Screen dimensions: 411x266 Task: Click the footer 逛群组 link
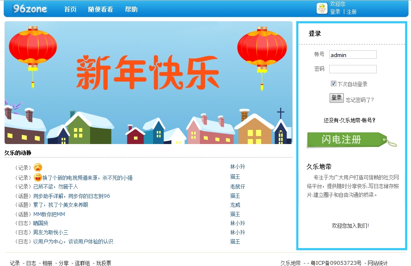pos(82,263)
